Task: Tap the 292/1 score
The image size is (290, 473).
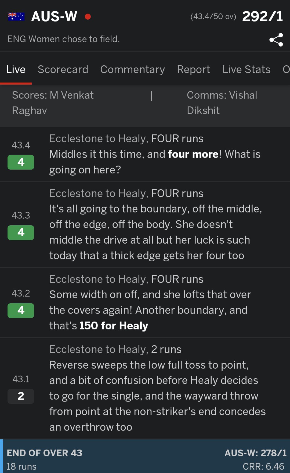Action: (262, 17)
